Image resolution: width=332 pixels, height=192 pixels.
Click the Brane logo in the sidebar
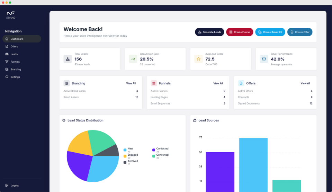pos(11,15)
